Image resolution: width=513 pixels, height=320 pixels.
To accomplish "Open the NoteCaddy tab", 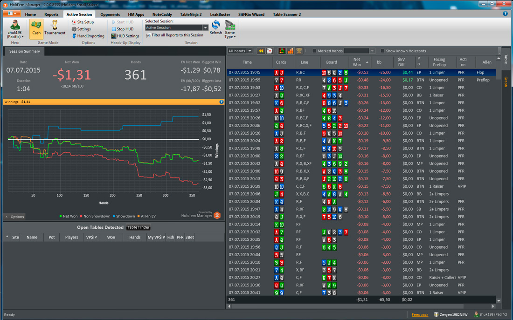I will (x=162, y=14).
